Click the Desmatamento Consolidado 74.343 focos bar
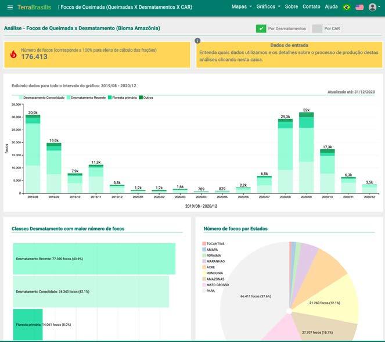385x342 pixels. coord(91,291)
